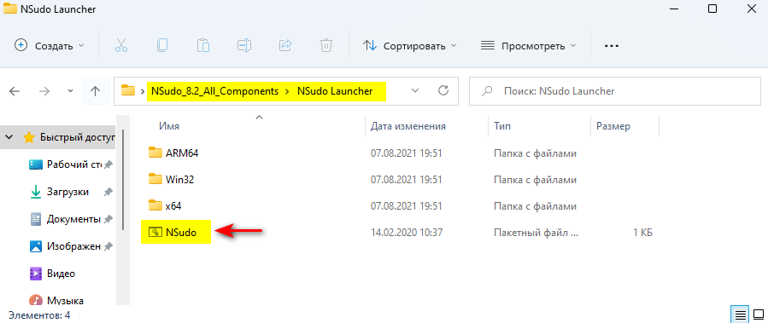The image size is (768, 323).
Task: Click Папка с файлами in x64 row
Action: [535, 205]
